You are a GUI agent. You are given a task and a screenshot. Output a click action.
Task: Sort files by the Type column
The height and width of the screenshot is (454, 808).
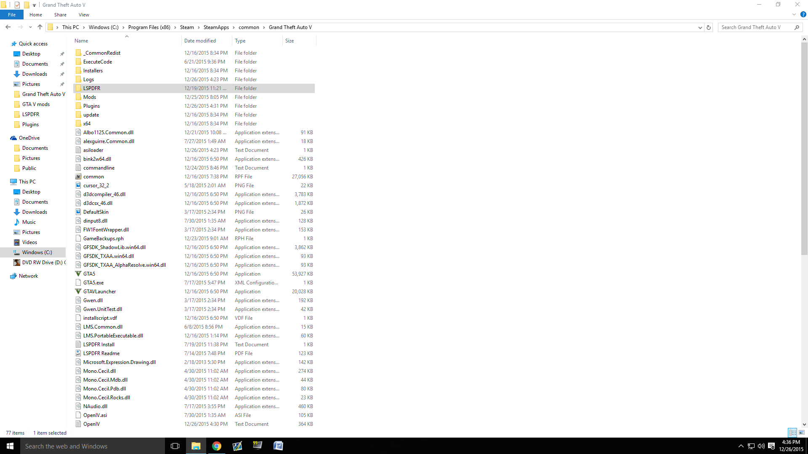tap(257, 41)
